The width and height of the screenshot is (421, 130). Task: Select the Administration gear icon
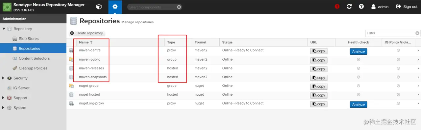click(x=115, y=7)
